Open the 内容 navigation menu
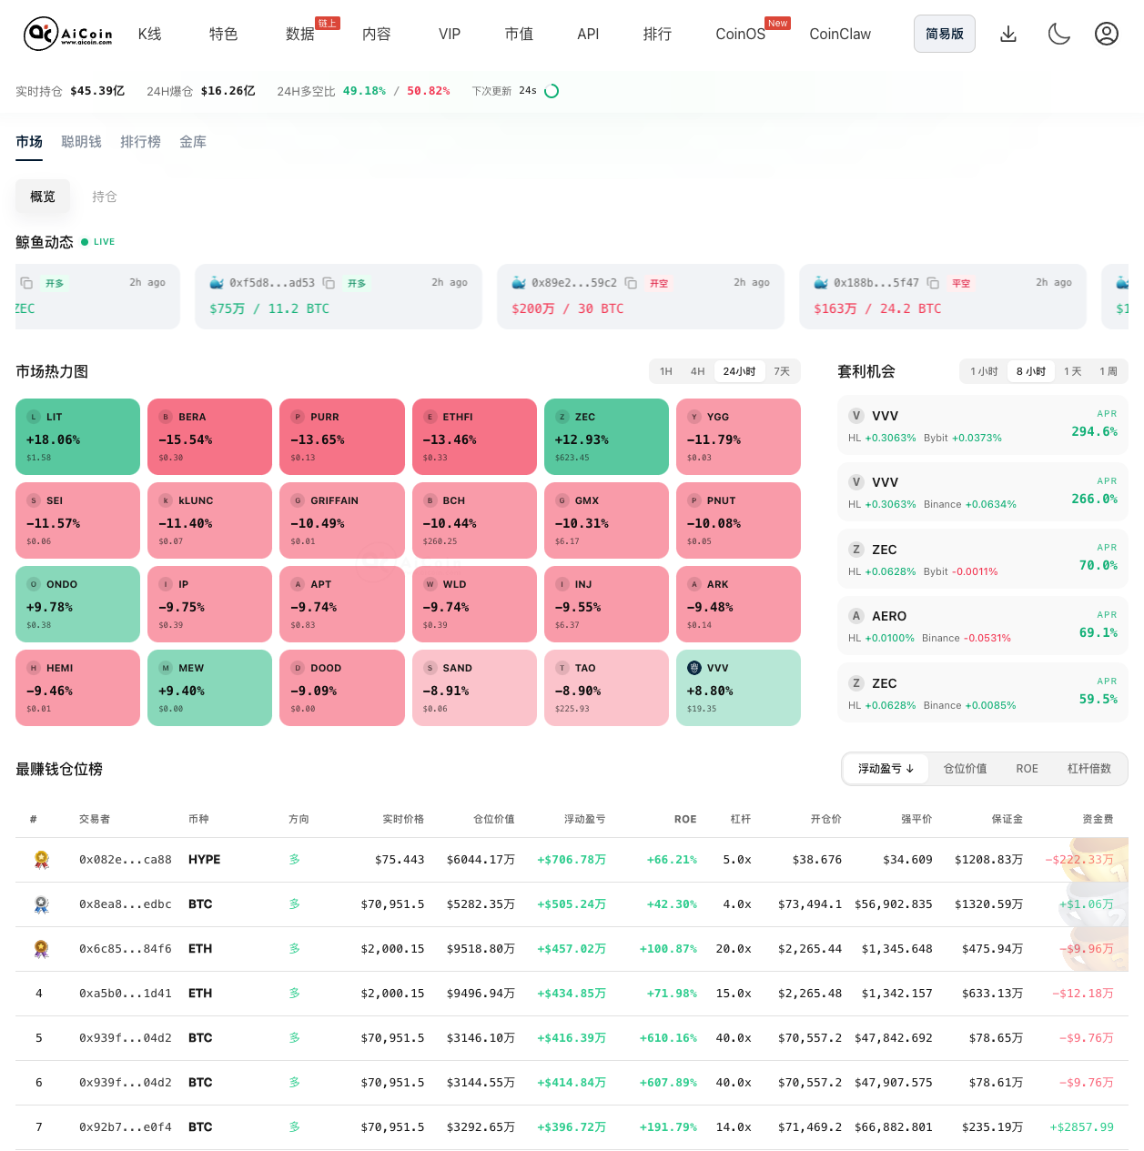1144x1151 pixels. tap(377, 34)
